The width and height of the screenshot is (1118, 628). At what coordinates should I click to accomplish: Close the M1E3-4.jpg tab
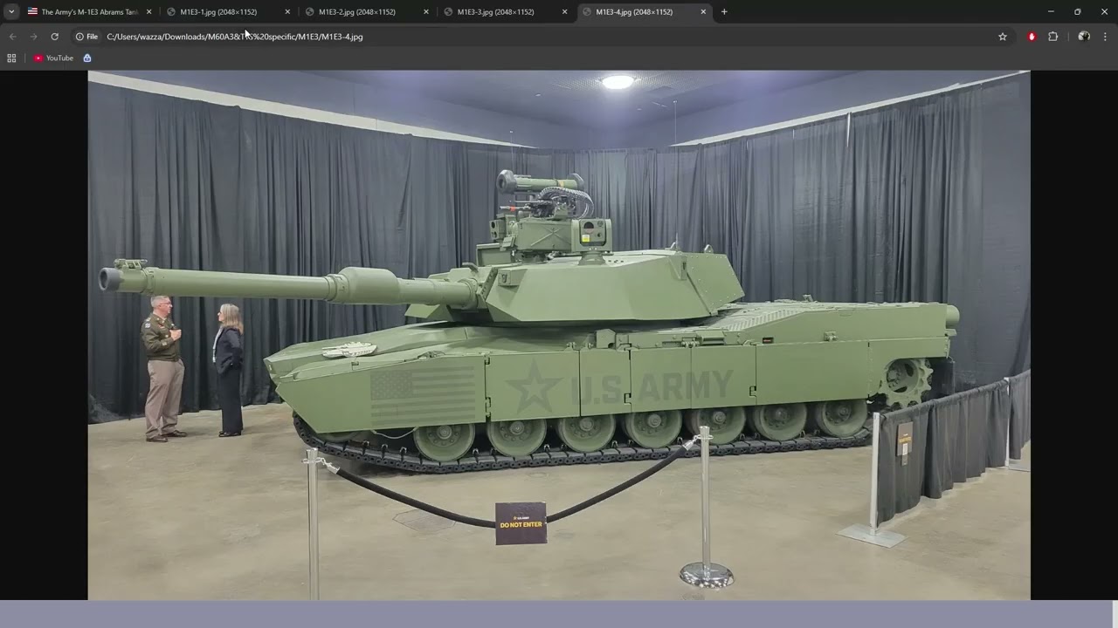click(703, 12)
